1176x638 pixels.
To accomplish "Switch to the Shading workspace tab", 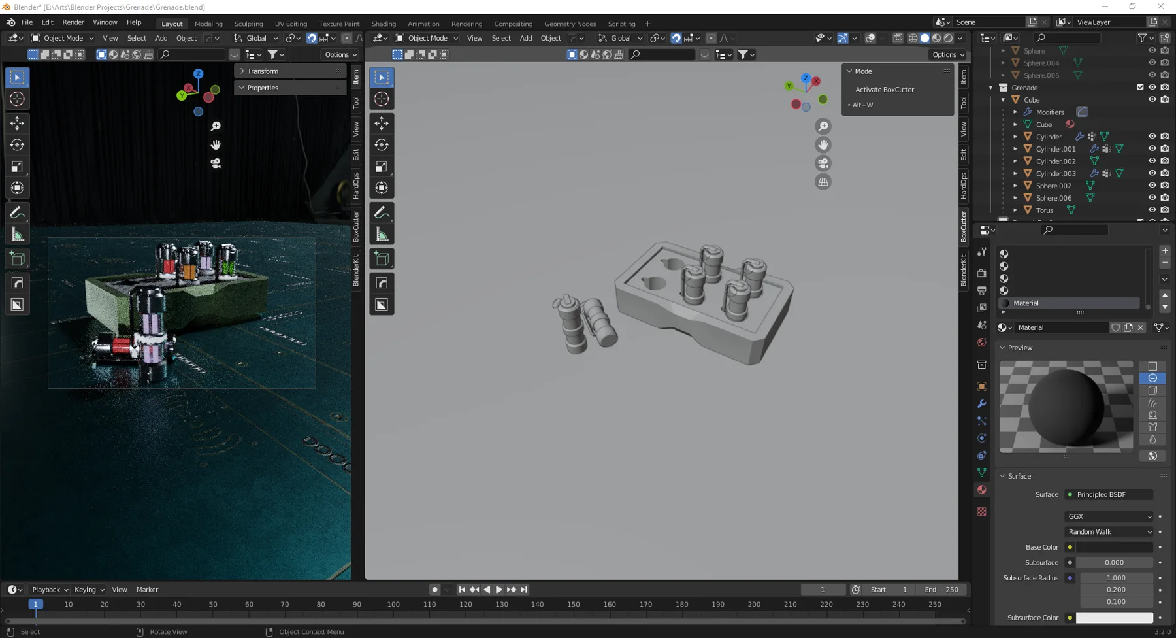I will coord(384,24).
